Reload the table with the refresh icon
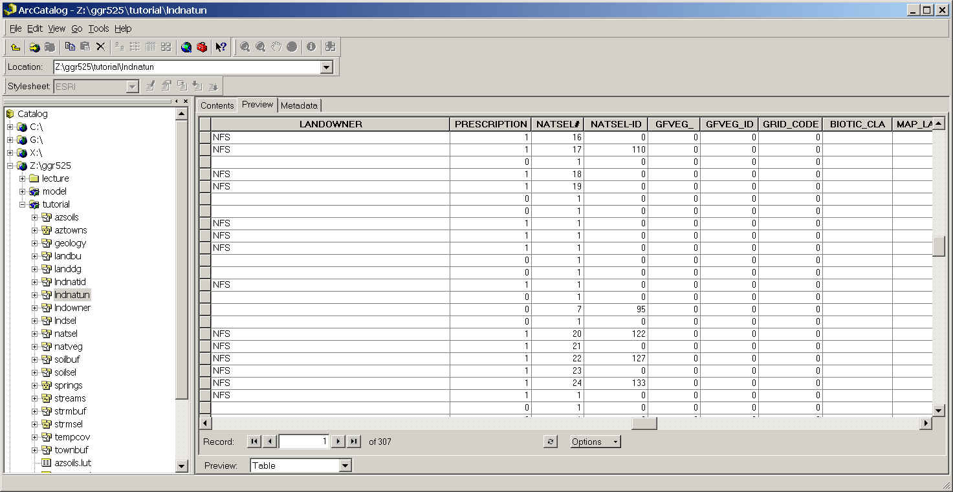The image size is (953, 492). click(x=550, y=442)
